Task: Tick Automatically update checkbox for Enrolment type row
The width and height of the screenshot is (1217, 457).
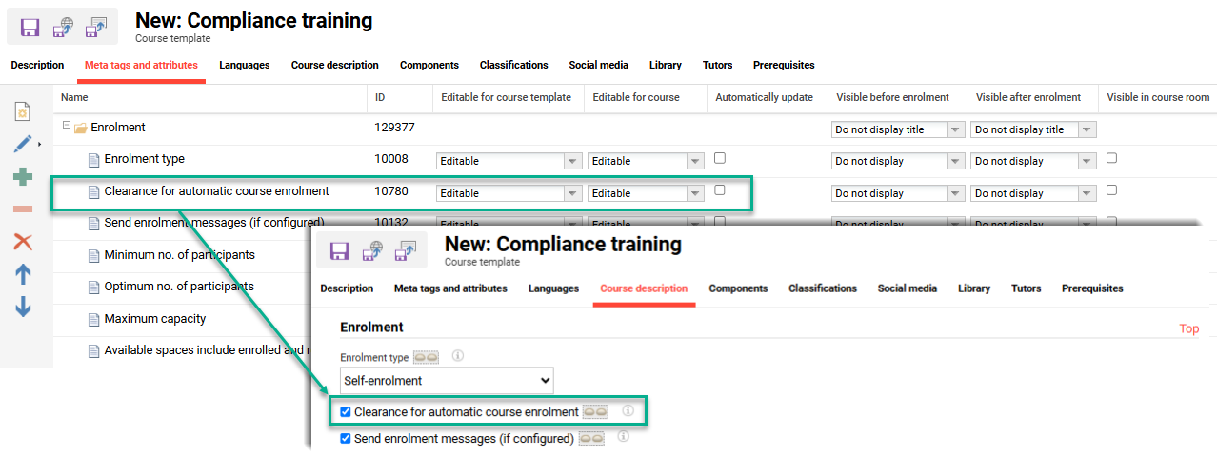Action: pos(720,158)
